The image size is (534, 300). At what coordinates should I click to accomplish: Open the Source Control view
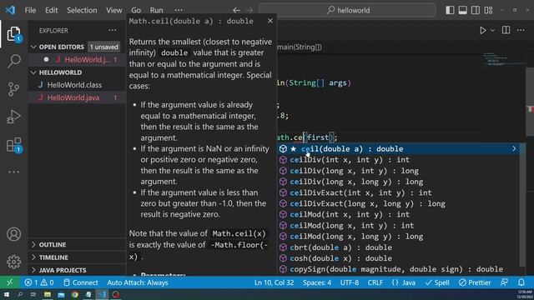pos(13,89)
